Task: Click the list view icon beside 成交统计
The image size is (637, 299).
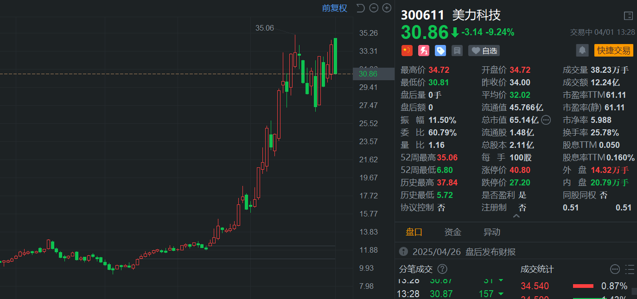Action: click(630, 269)
